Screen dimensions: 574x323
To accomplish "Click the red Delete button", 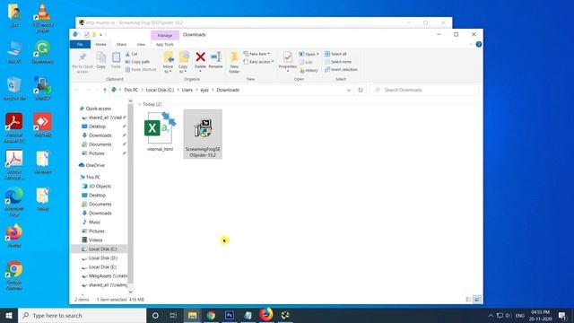I will [x=200, y=61].
